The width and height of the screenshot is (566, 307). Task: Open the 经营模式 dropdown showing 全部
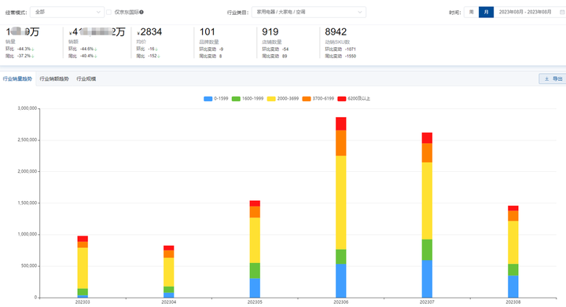pos(67,13)
